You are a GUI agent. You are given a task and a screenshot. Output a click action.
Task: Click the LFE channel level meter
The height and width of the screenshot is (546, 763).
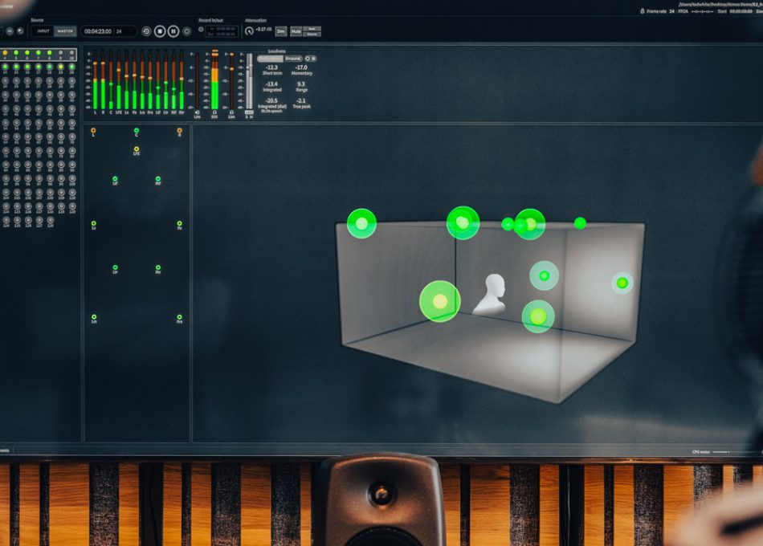click(x=119, y=80)
